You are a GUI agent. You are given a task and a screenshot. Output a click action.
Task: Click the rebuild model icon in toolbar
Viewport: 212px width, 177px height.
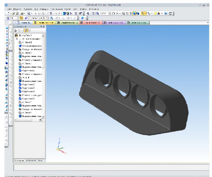pos(166,13)
